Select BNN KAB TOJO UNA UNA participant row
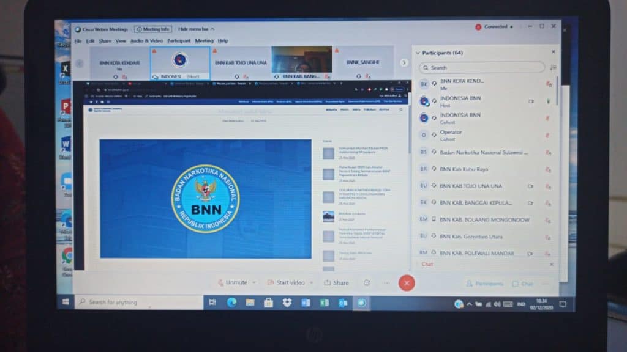 (486, 186)
